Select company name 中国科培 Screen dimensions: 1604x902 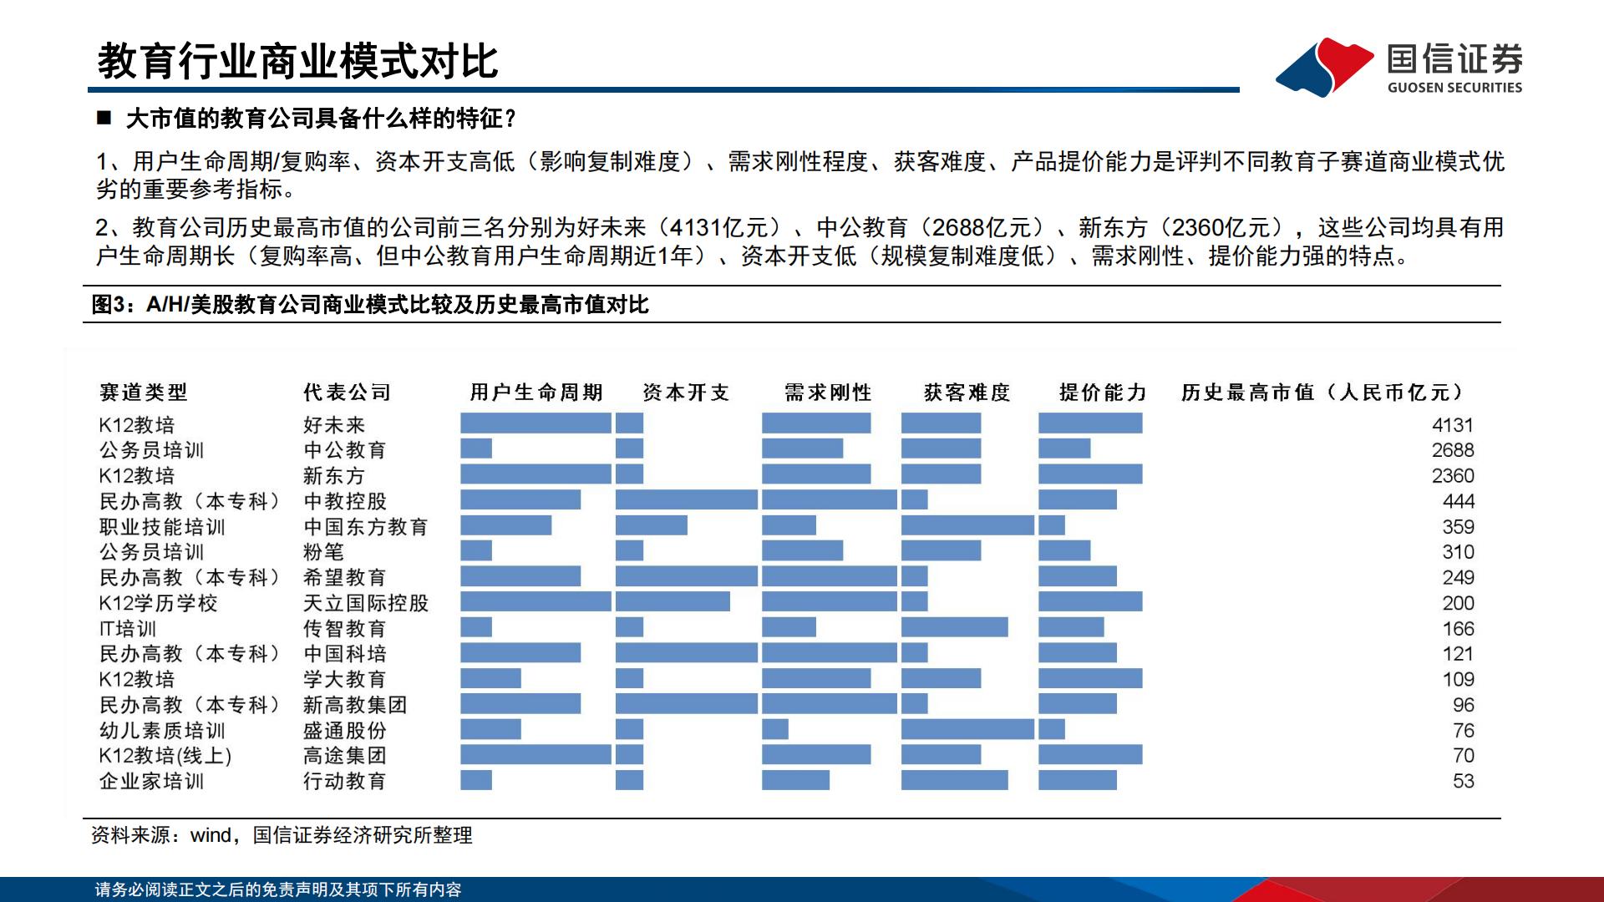[345, 654]
